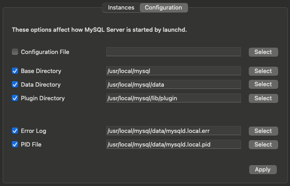The width and height of the screenshot is (290, 186).
Task: Click the PID File path field
Action: pos(173,144)
